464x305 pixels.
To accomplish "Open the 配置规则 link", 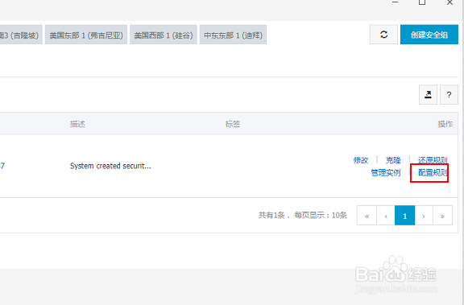I will (433, 172).
